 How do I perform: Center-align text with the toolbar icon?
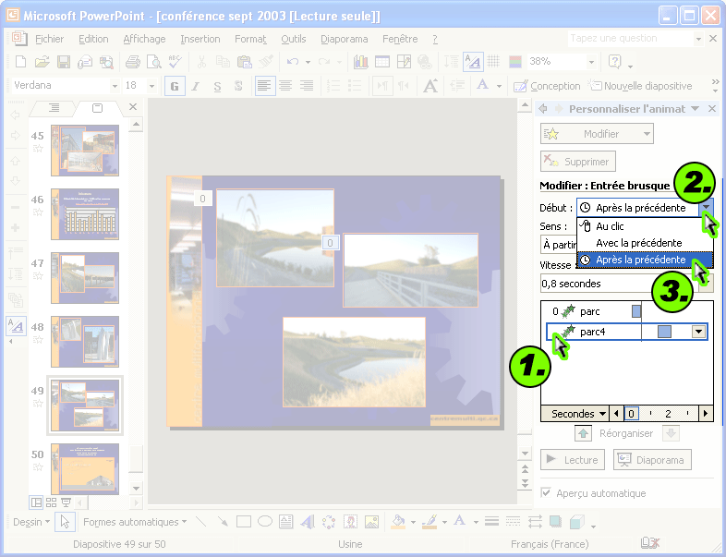point(286,86)
